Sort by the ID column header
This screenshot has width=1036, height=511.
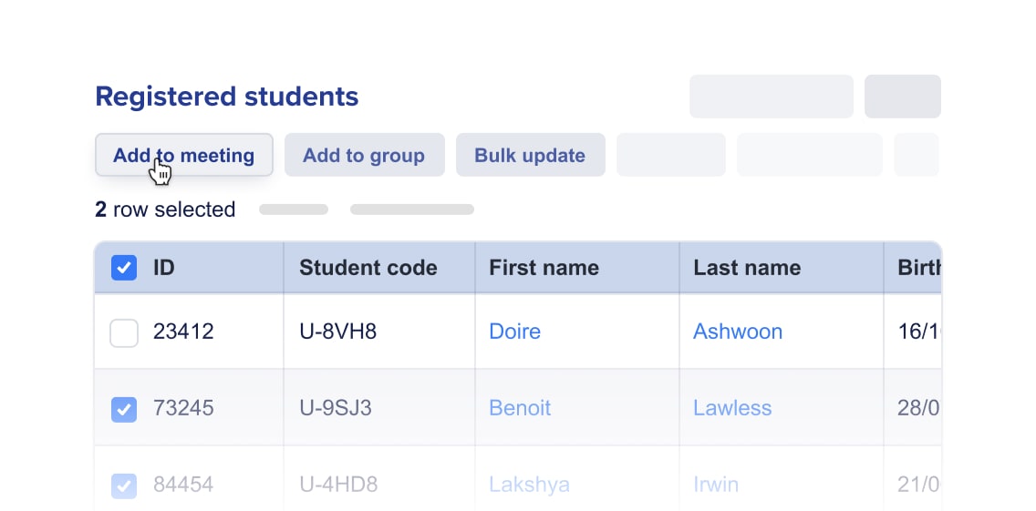(164, 268)
